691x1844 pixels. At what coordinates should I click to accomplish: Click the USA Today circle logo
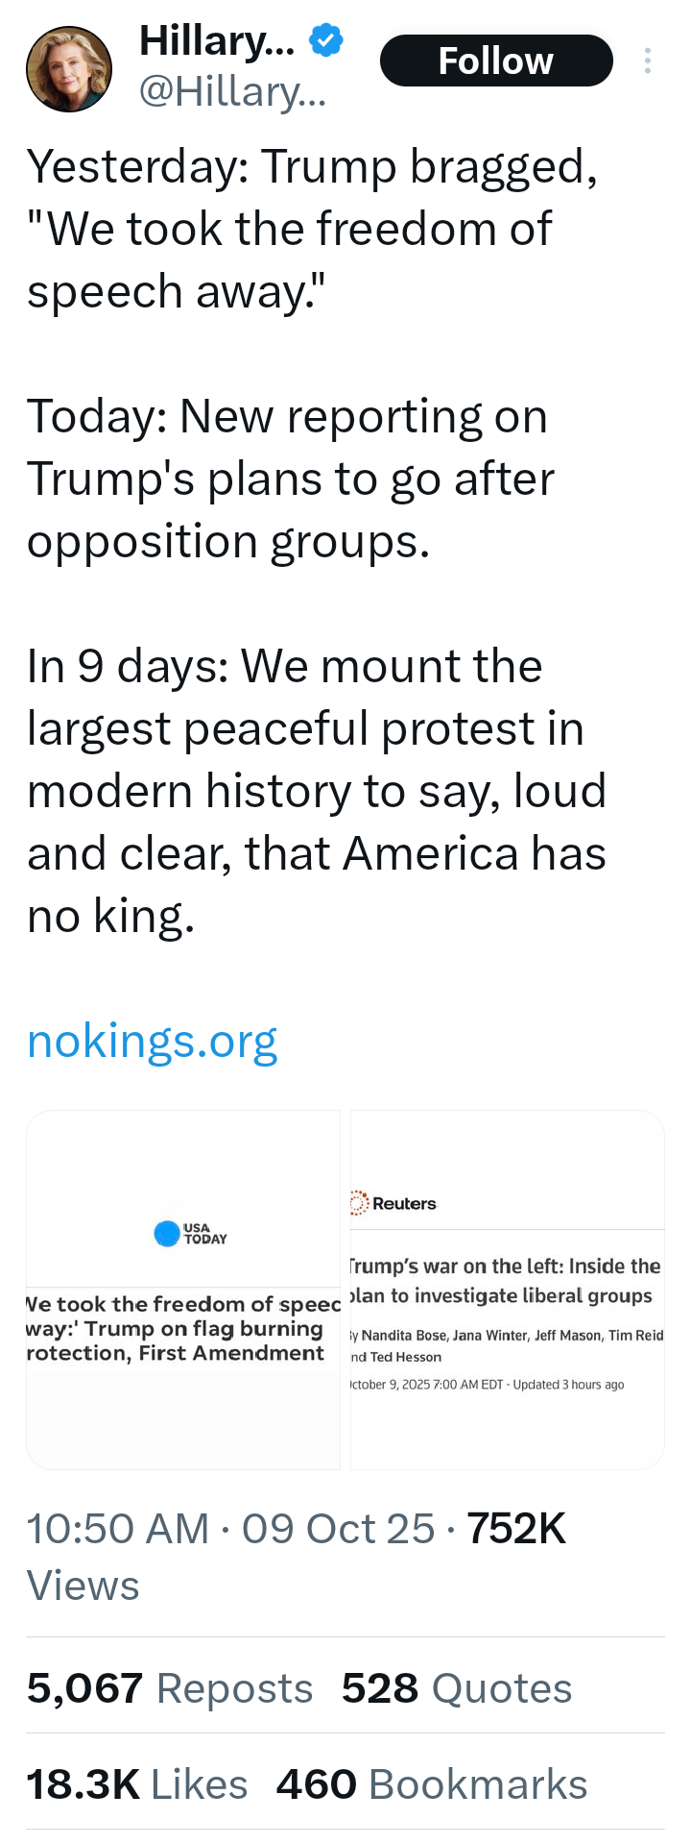[x=167, y=1233]
